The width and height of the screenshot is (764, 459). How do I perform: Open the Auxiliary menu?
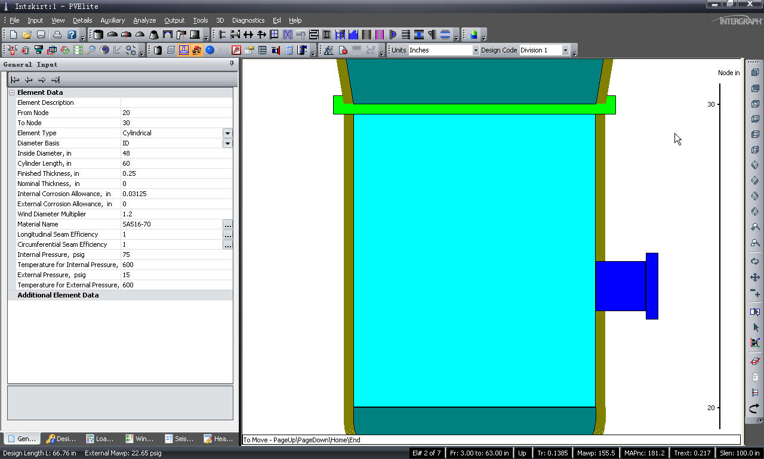click(112, 20)
